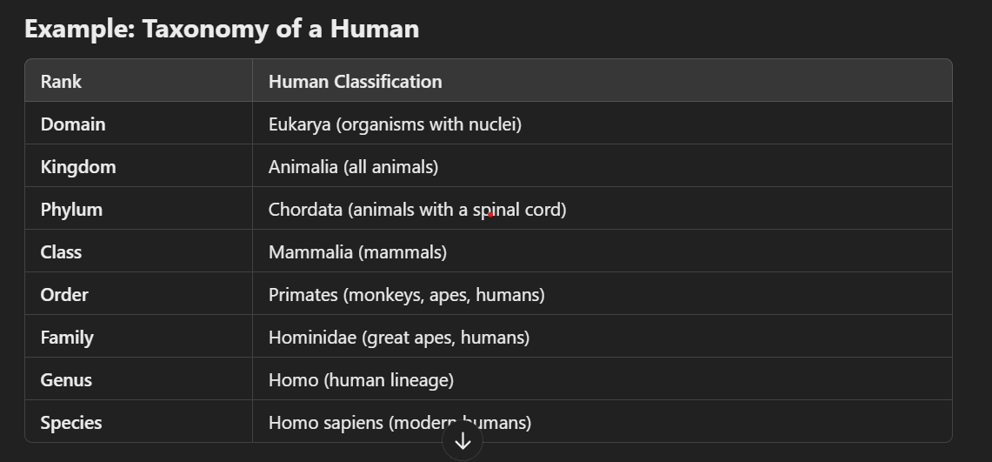The width and height of the screenshot is (992, 462).
Task: Click the 'Rank' column header
Action: [61, 82]
